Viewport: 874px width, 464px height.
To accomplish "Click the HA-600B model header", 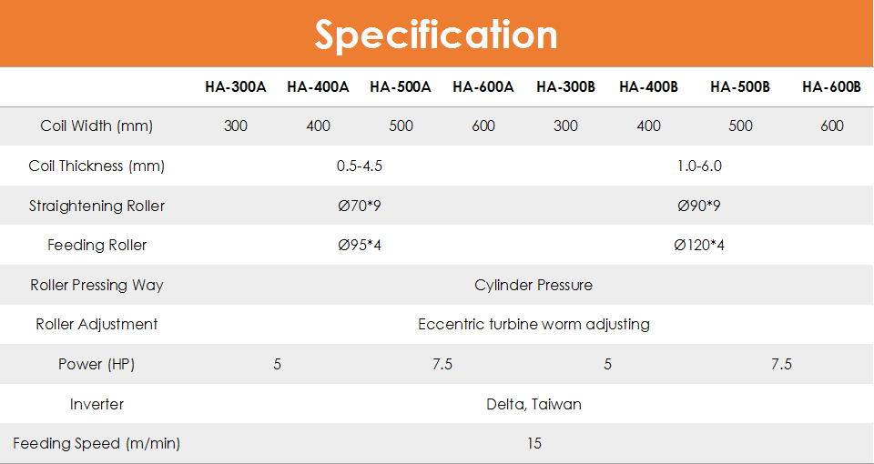I will click(x=831, y=87).
